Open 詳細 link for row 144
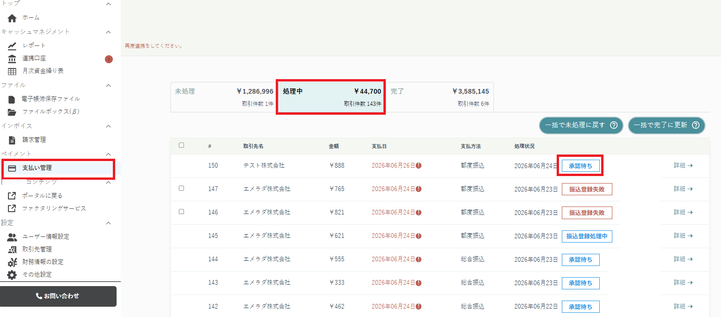The image size is (721, 317). (x=683, y=259)
